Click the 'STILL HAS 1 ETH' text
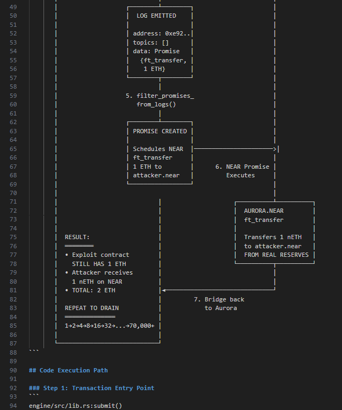This screenshot has height=410, width=342. click(99, 264)
